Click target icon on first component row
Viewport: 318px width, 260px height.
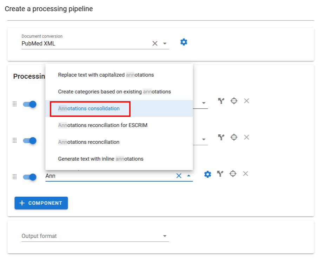(x=234, y=101)
